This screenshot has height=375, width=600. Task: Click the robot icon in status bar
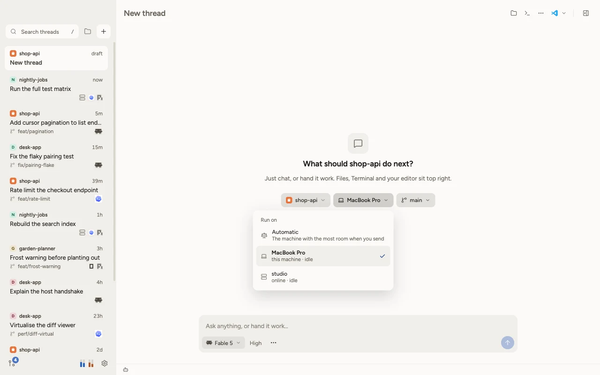click(x=126, y=370)
